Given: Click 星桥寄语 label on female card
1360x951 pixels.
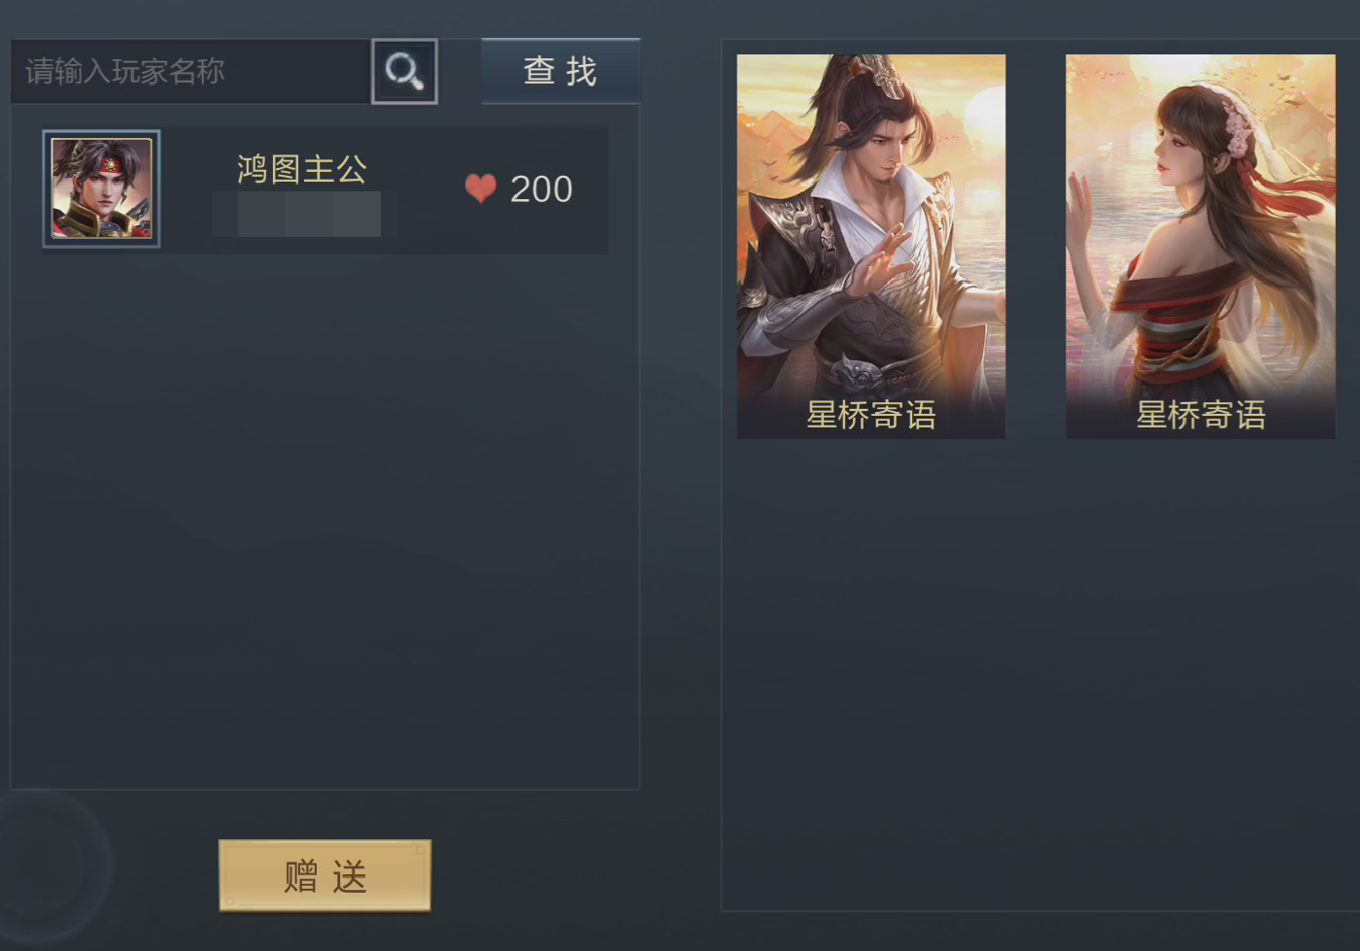Looking at the screenshot, I should point(1201,415).
